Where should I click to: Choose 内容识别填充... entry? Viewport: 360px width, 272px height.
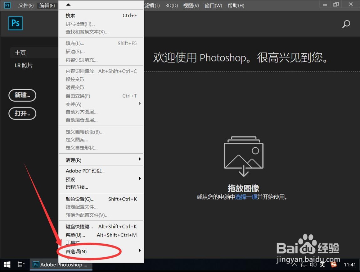[x=101, y=60]
